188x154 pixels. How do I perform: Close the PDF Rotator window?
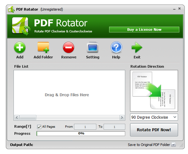click(x=180, y=9)
